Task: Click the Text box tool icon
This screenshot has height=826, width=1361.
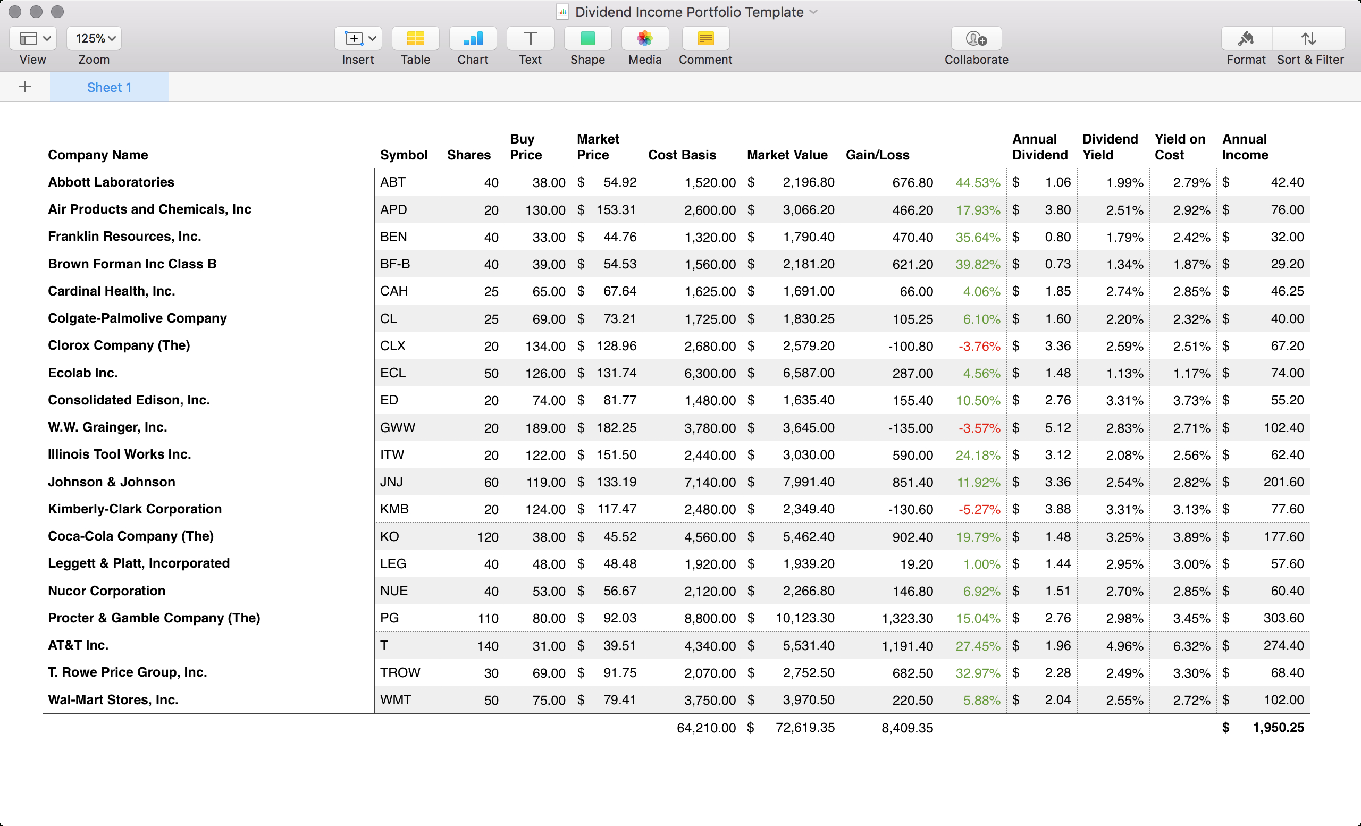Action: coord(530,39)
